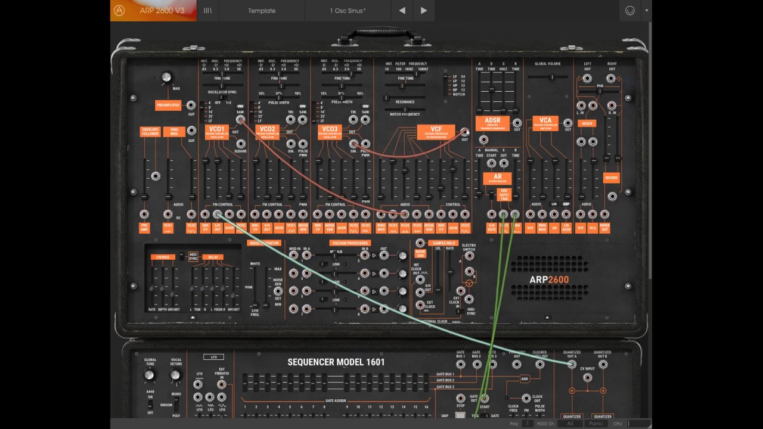Viewport: 763px width, 429px height.
Task: Click the sequencer SKIP button
Action: pos(461,416)
